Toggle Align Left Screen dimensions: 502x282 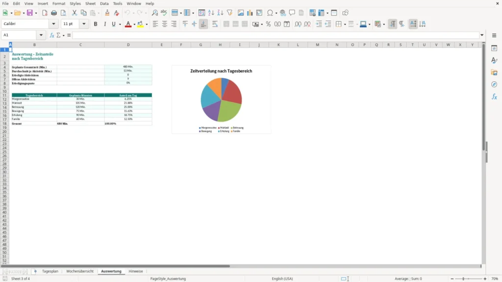pos(155,24)
